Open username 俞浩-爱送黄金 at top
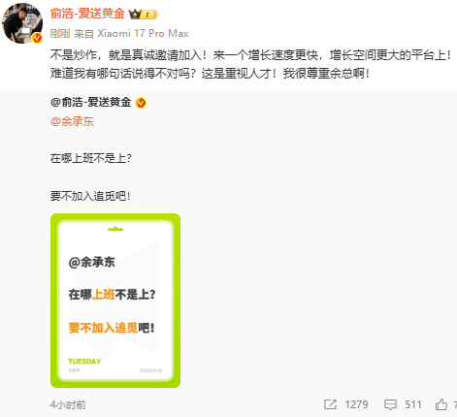The height and width of the screenshot is (417, 457). click(87, 14)
